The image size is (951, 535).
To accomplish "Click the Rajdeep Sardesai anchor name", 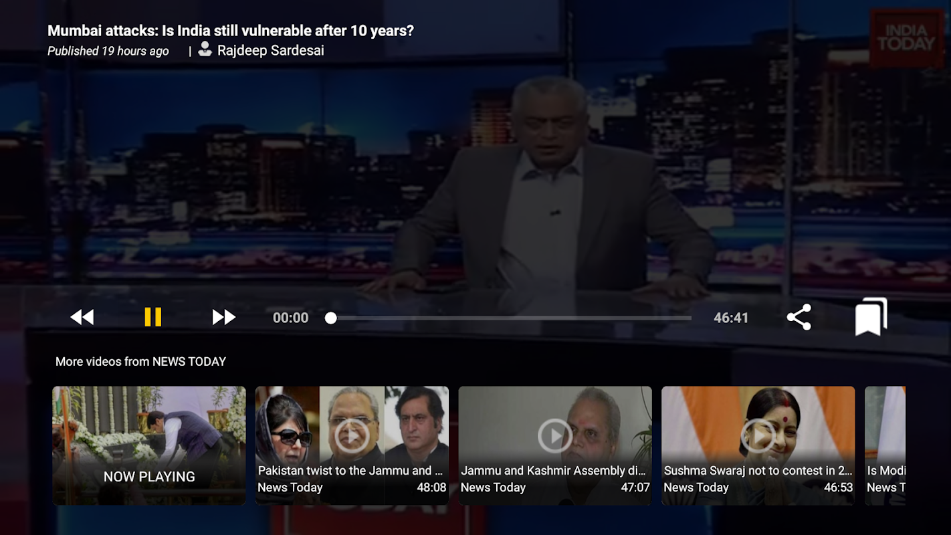I will tap(270, 50).
